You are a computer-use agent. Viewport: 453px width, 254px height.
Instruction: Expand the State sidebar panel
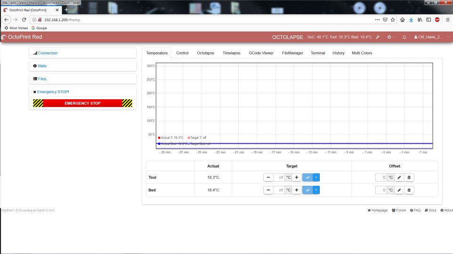(42, 66)
